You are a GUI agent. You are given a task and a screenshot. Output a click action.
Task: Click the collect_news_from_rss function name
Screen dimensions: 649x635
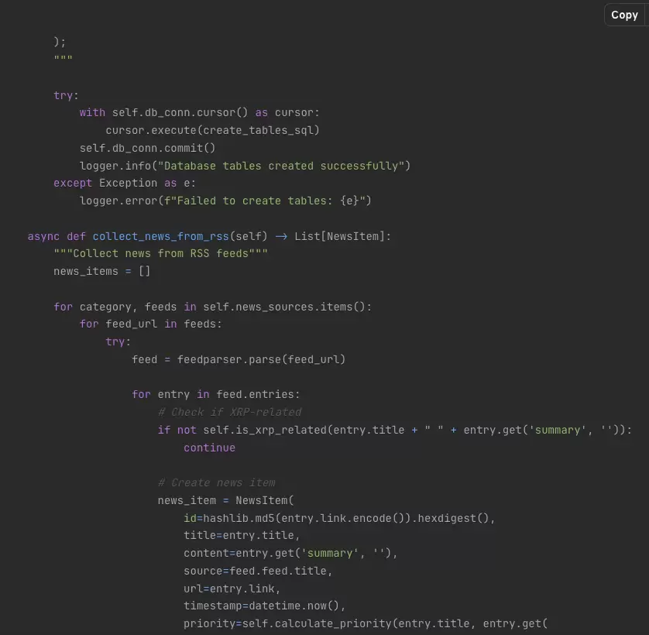coord(160,236)
